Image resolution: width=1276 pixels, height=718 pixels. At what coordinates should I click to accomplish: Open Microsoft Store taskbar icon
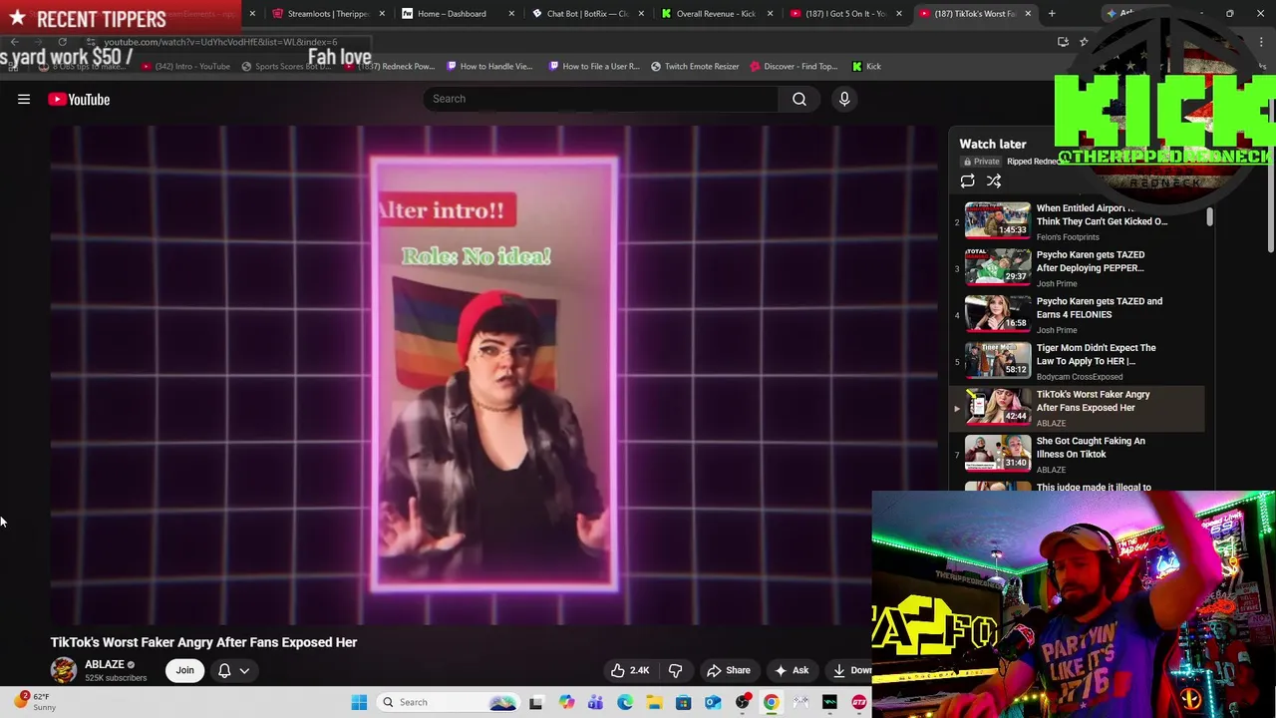click(x=683, y=703)
